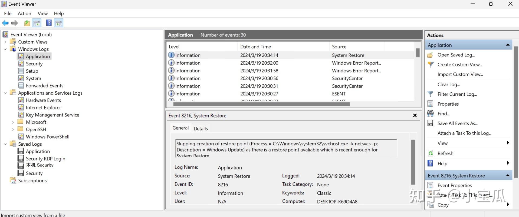Select the Windows Error Report event at 20:32:00

click(x=291, y=63)
